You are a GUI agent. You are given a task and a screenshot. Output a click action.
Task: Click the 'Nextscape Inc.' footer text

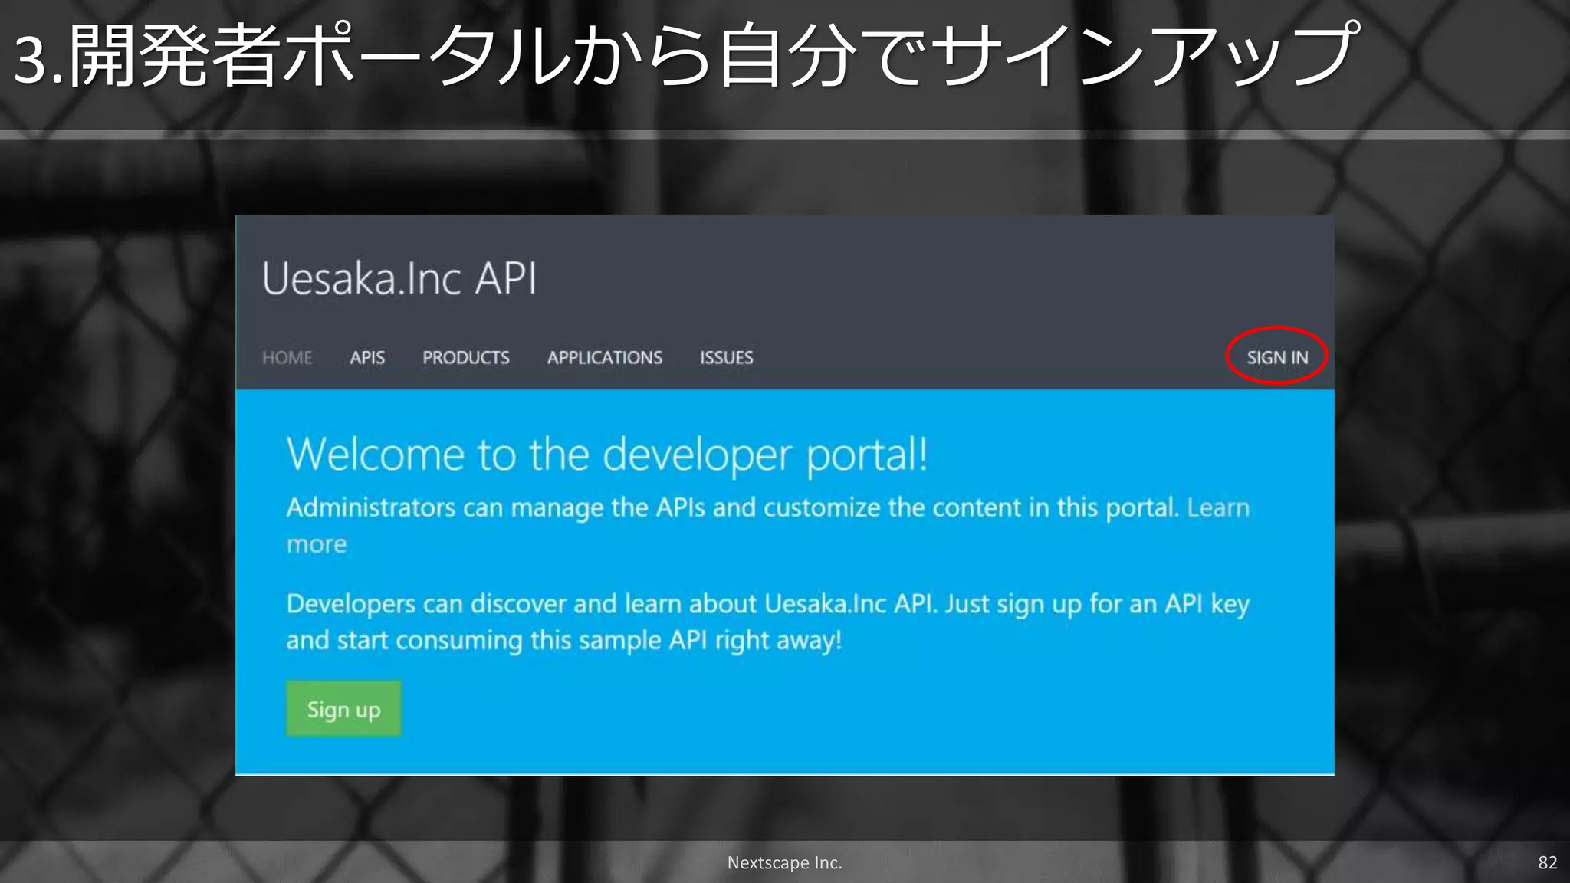pos(784,862)
